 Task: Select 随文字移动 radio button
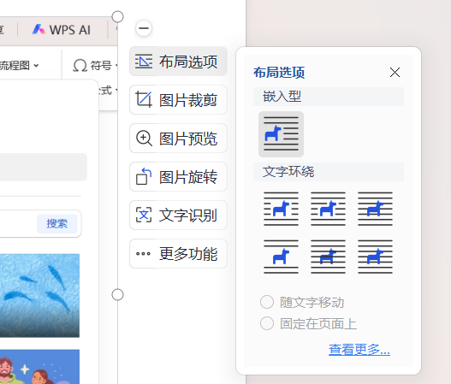tap(267, 302)
